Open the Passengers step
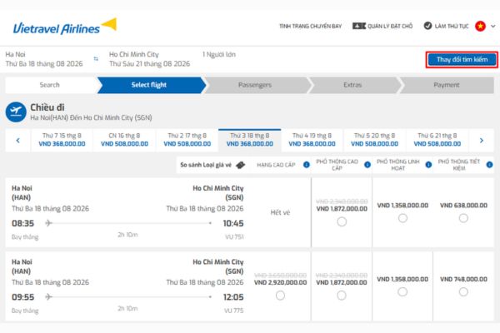The image size is (500, 333). pos(256,85)
